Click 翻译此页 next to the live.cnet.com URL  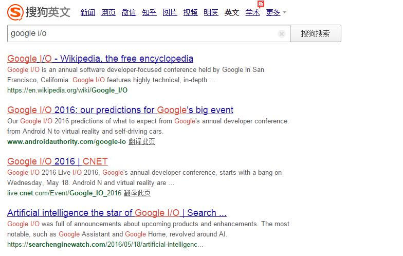coord(138,193)
